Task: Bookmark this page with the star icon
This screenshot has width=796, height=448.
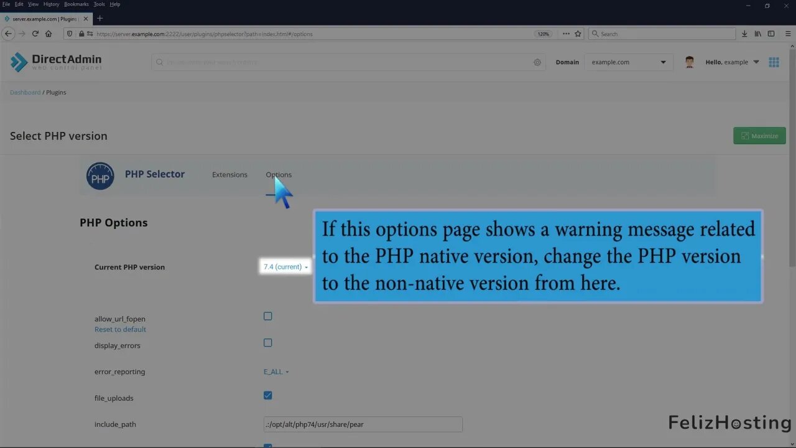Action: click(578, 34)
